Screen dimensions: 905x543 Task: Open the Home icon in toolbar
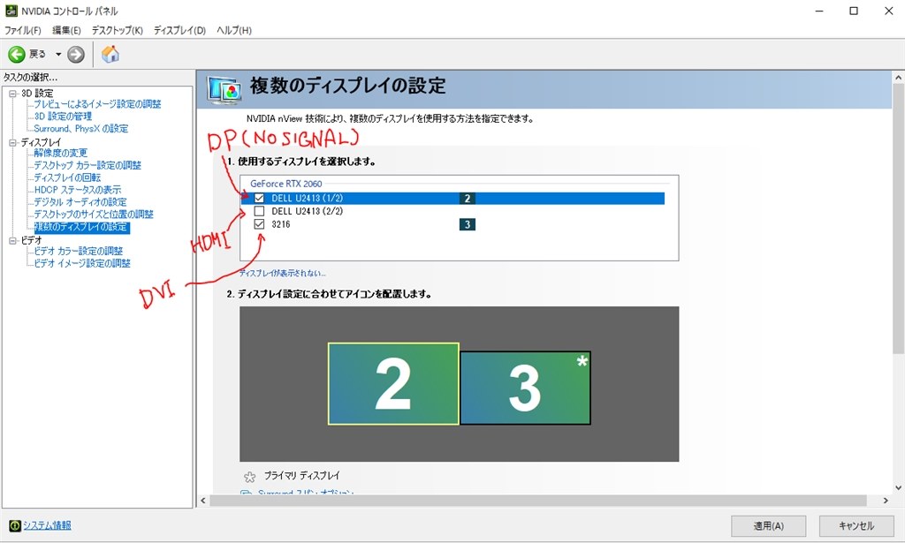(110, 54)
